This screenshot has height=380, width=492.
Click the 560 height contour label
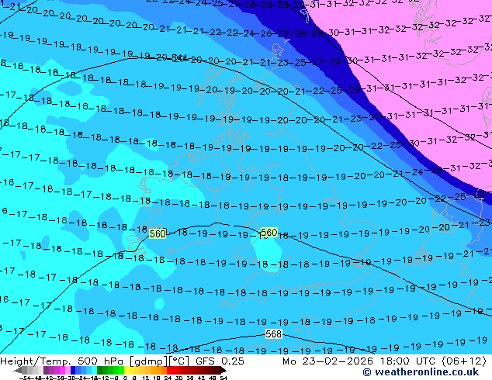click(x=158, y=234)
